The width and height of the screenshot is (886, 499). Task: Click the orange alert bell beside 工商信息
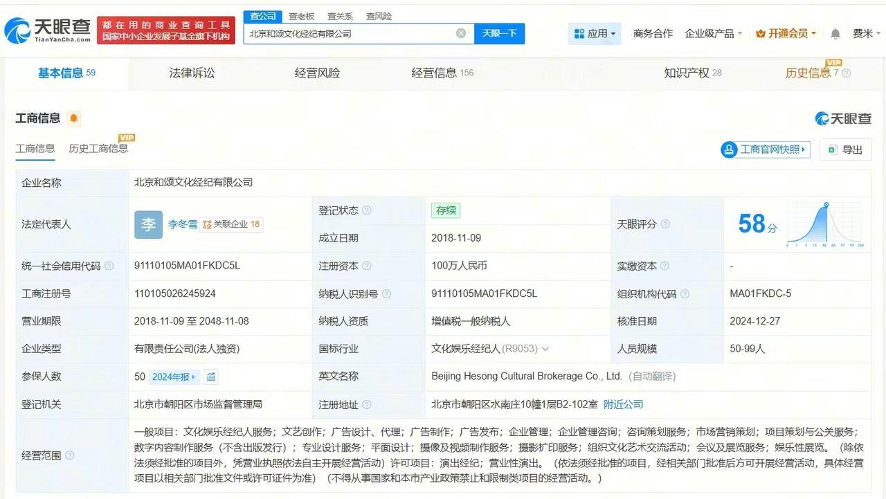[x=73, y=118]
